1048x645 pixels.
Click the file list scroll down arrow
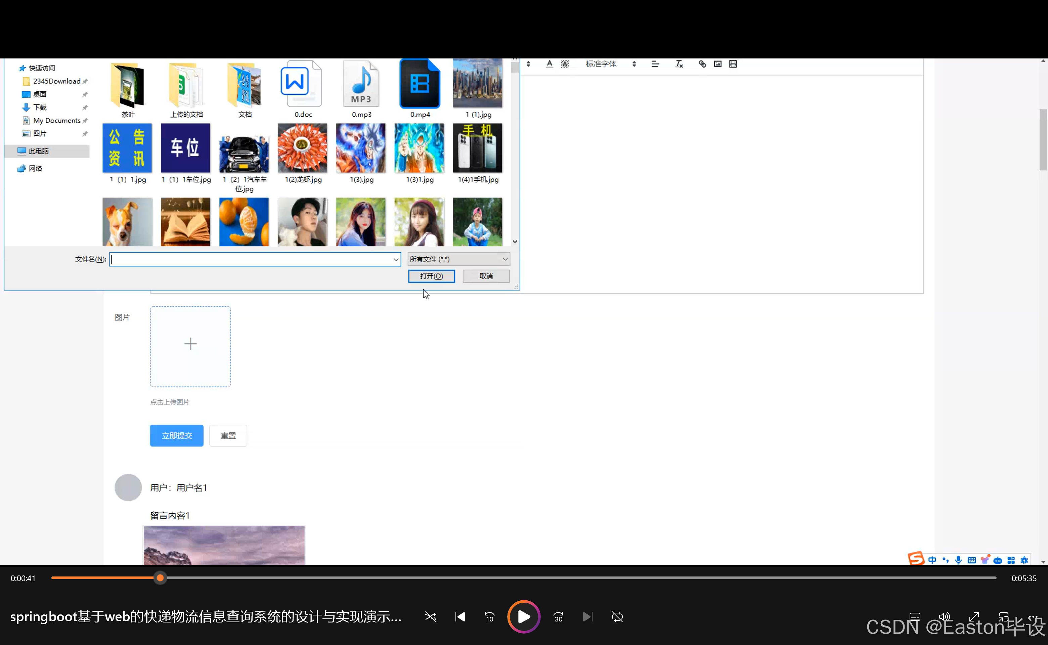(x=515, y=242)
